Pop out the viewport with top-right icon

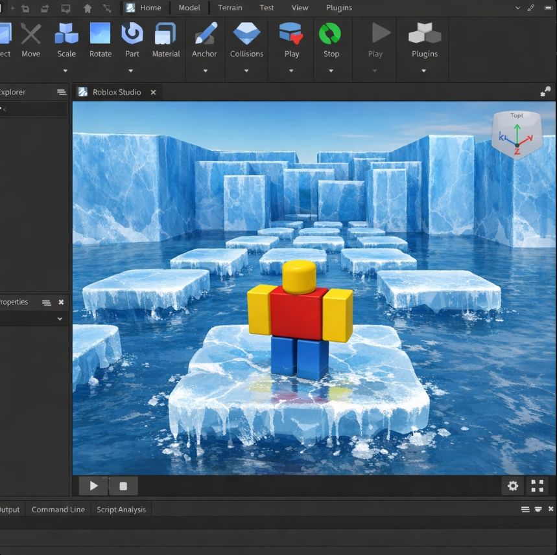point(545,91)
